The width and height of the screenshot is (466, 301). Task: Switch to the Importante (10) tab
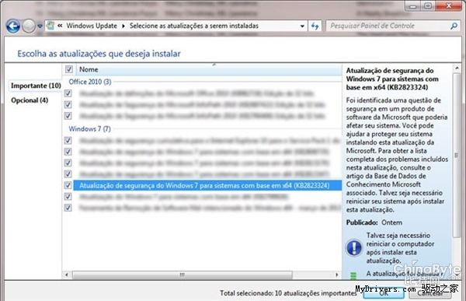(x=36, y=86)
